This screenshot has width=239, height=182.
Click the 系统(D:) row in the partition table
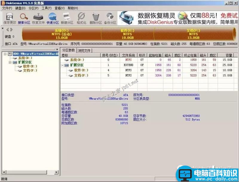149,60
